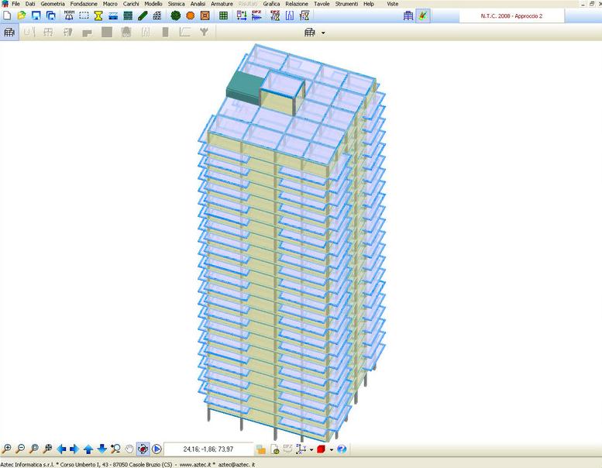602x468 pixels.
Task: Toggle the 3D rotate view button
Action: [143, 449]
